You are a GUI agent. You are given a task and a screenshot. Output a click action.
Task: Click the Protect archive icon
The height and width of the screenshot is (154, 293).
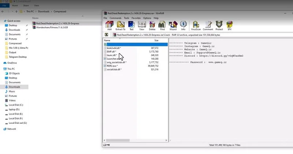219,26
